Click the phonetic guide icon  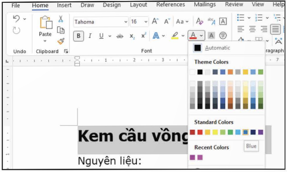tap(211, 21)
